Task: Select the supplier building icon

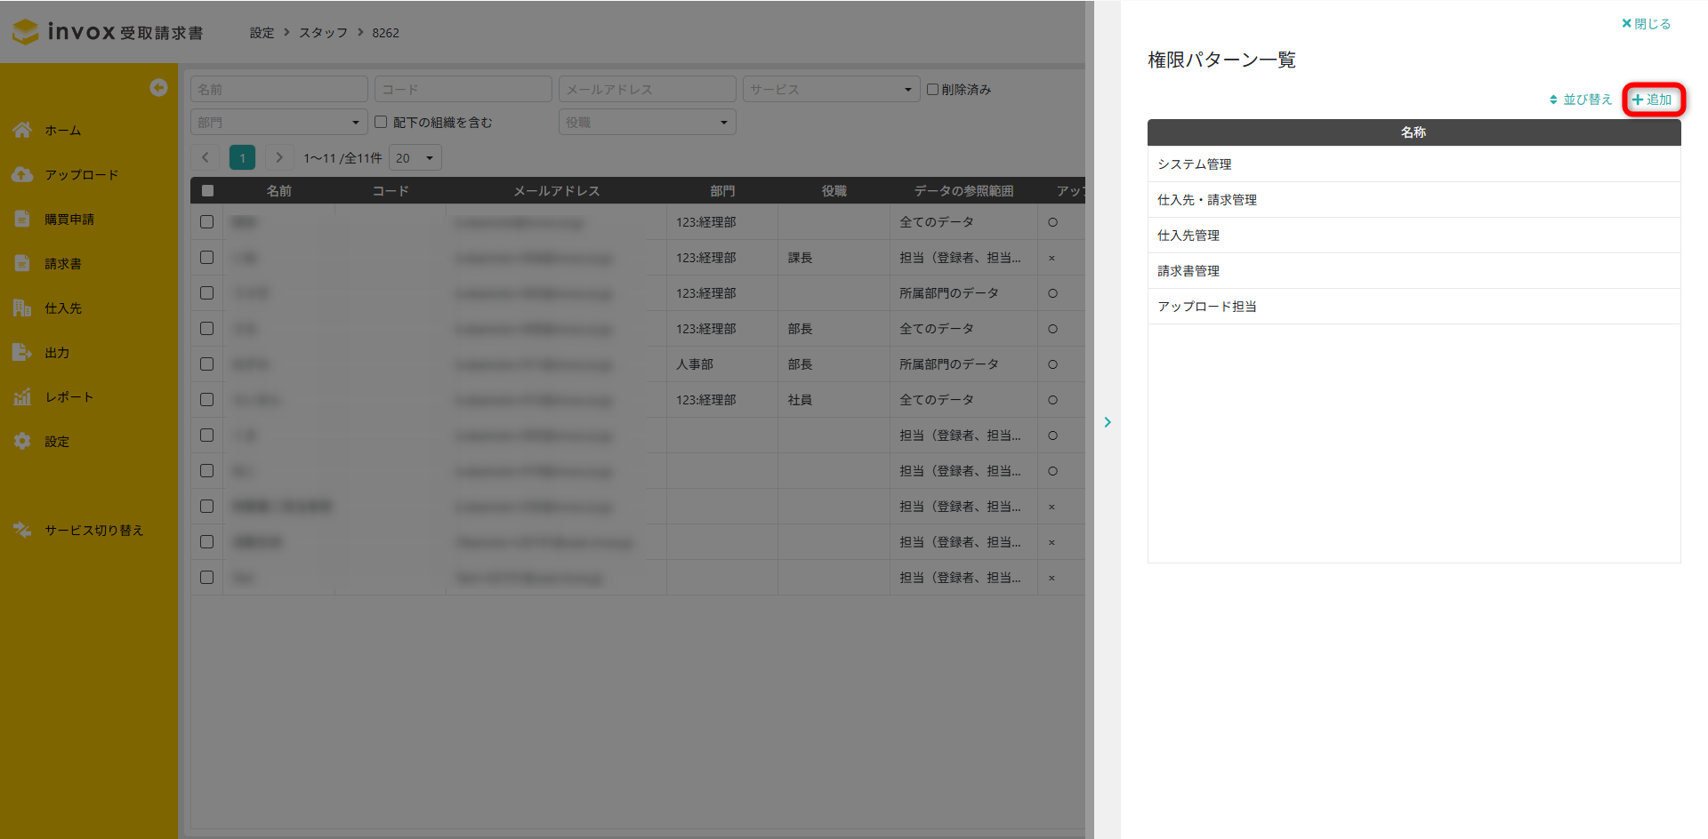Action: tap(22, 308)
